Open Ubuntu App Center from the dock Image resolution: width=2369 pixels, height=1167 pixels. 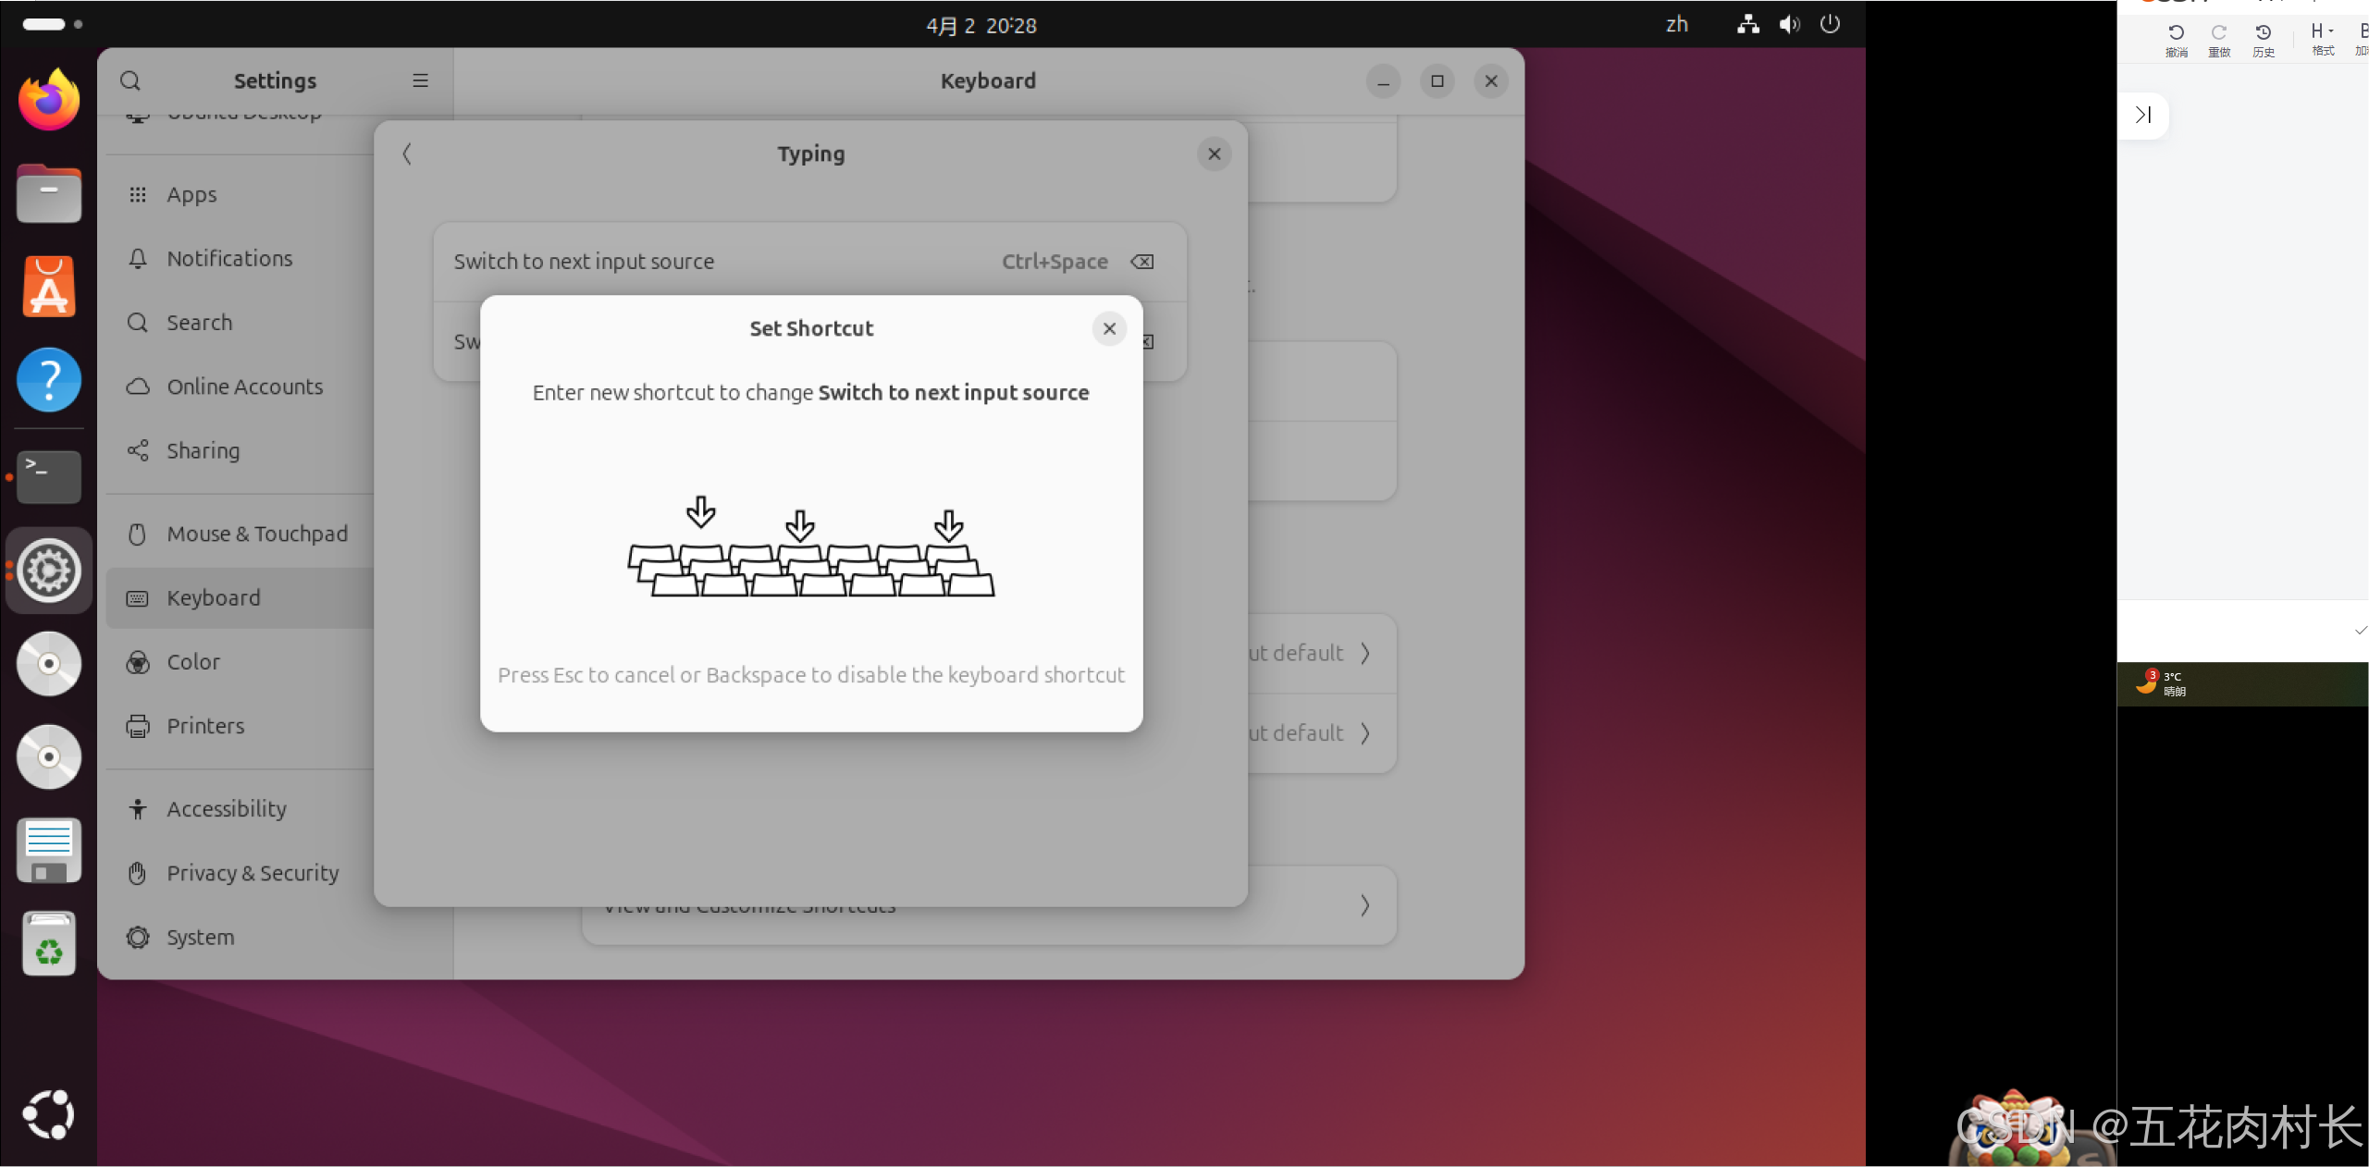pyautogui.click(x=49, y=287)
